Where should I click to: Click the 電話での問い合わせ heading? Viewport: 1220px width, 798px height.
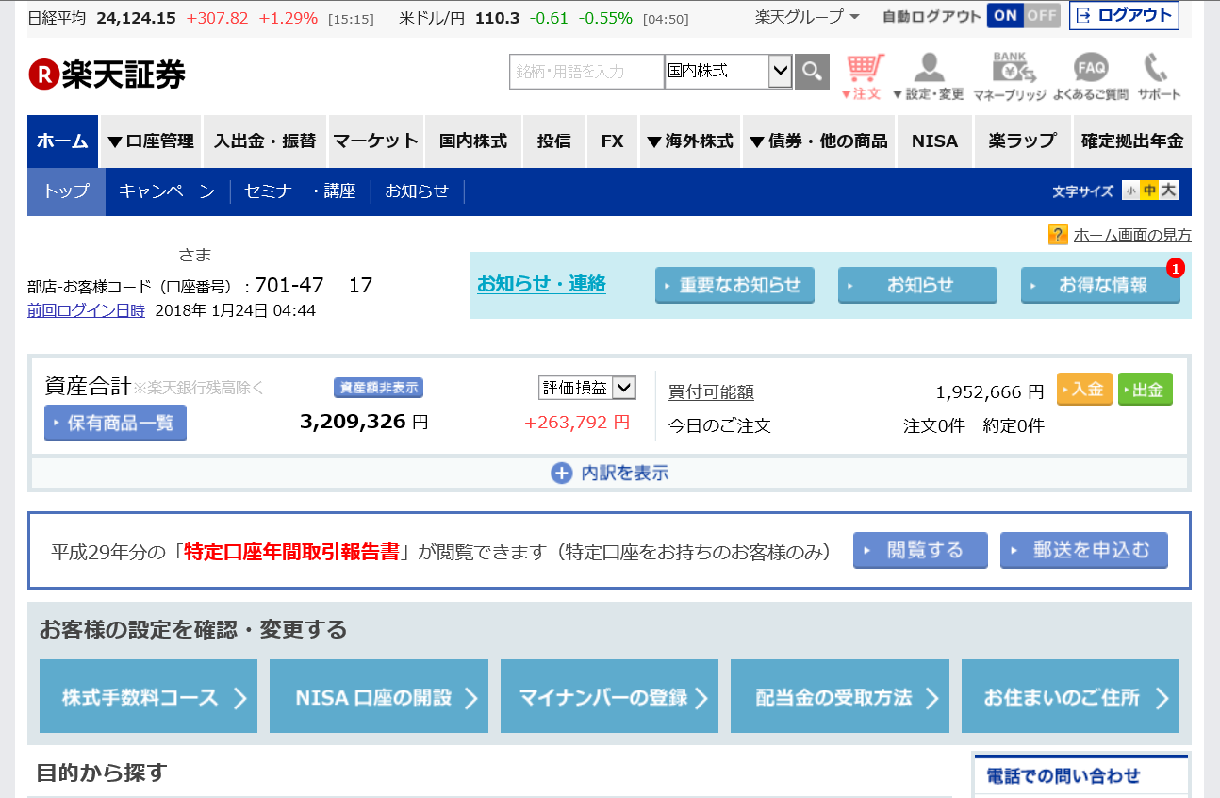(x=1063, y=776)
